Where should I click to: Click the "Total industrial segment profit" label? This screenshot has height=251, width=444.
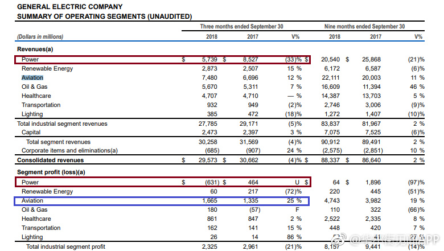coord(65,247)
